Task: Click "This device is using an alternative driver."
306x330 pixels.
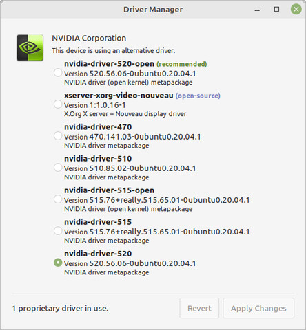Action: [114, 50]
